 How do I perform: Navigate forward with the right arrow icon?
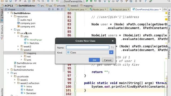click(52, 1)
